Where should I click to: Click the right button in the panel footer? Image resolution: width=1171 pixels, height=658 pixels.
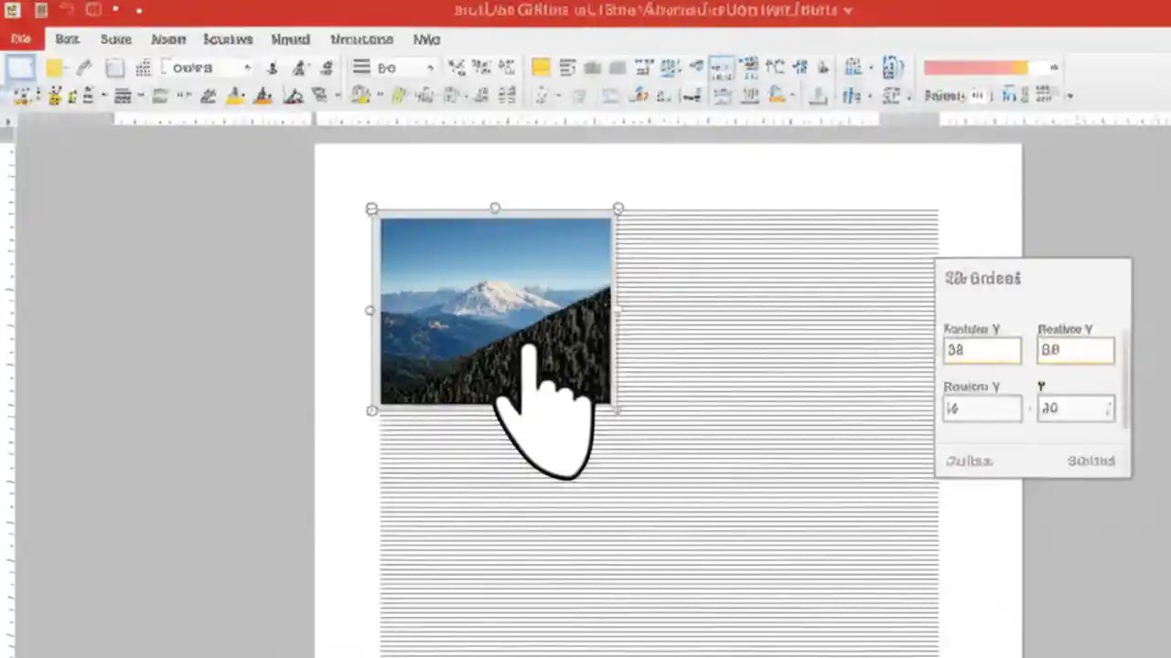pyautogui.click(x=1090, y=461)
